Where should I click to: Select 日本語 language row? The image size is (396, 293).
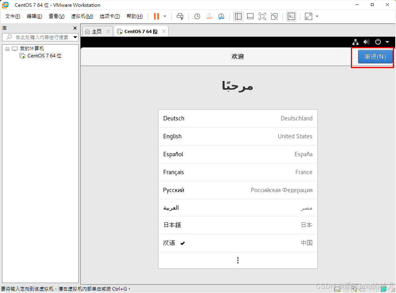[x=238, y=225]
